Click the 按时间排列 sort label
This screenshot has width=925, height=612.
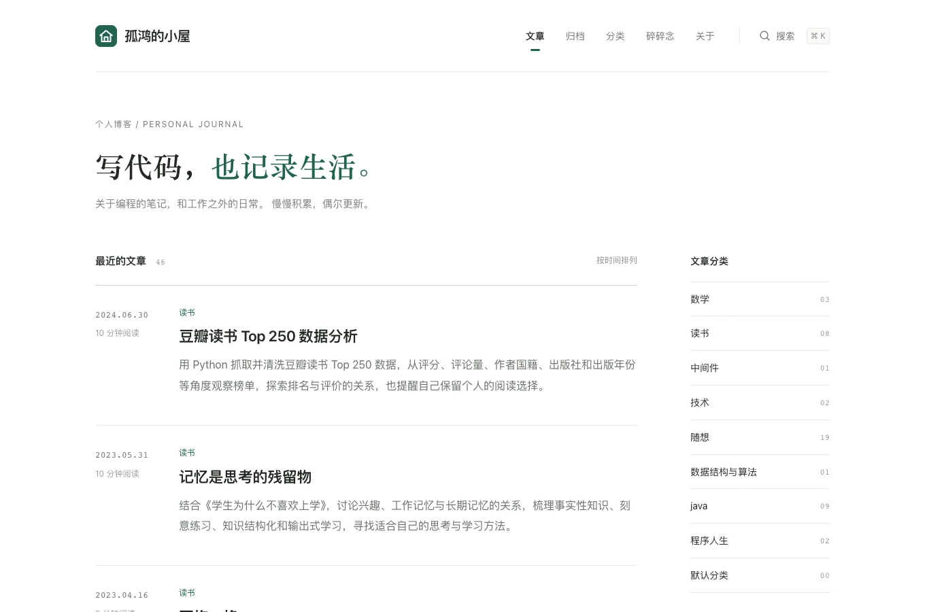[x=617, y=260]
